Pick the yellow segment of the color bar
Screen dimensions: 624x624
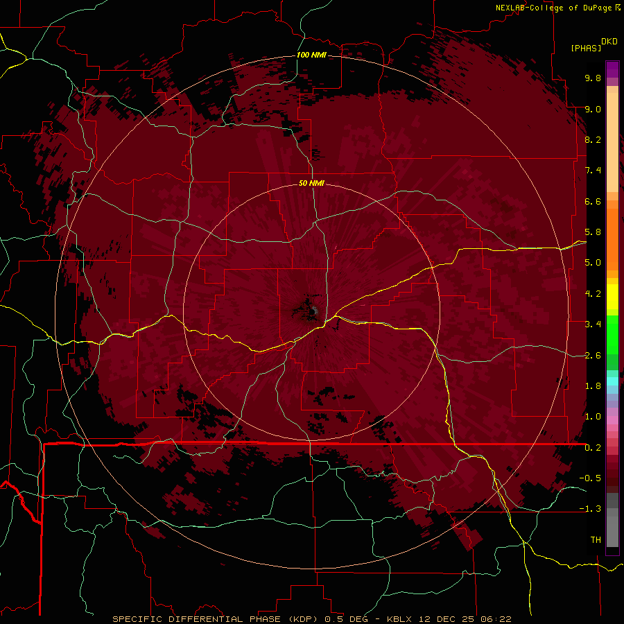pos(612,297)
